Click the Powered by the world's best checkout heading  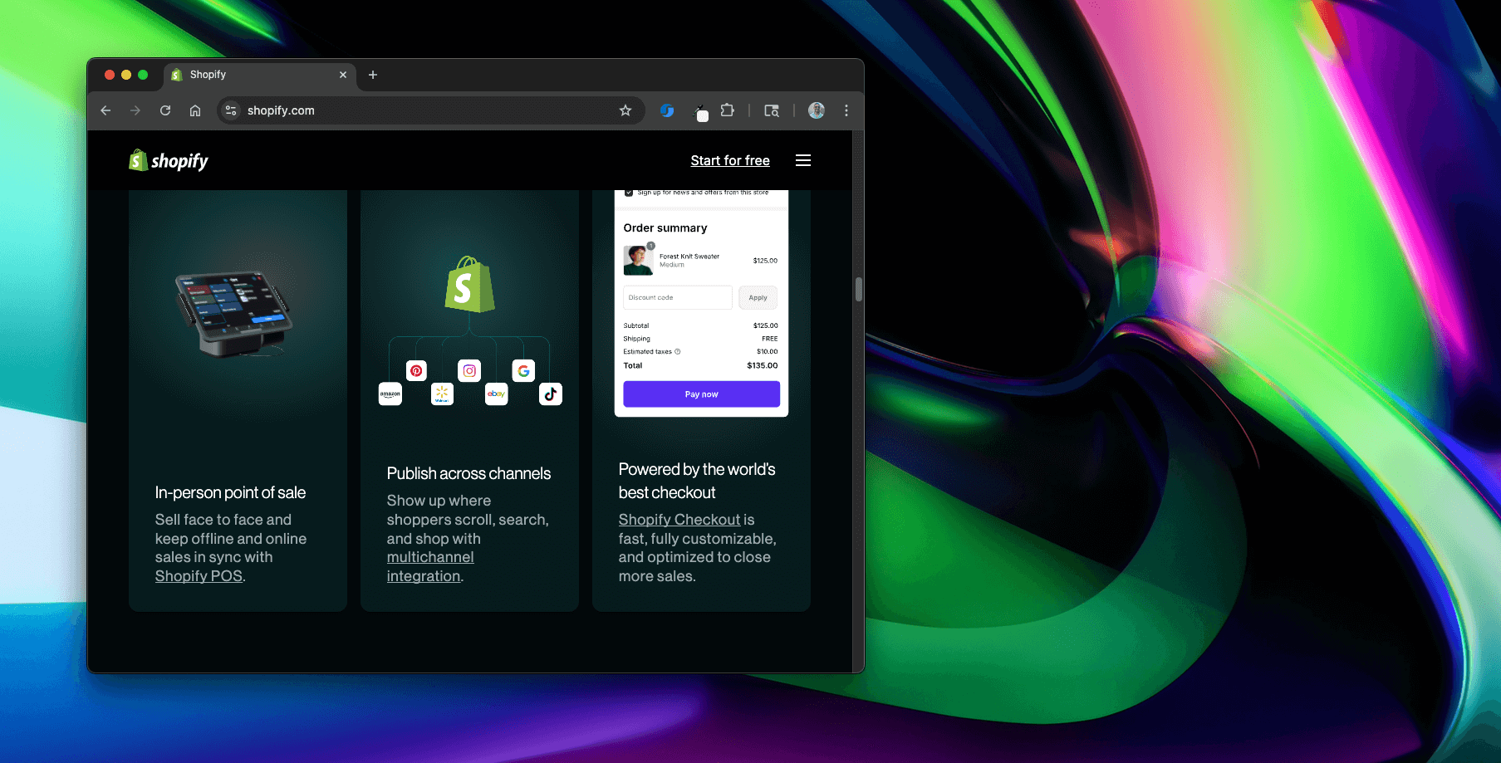point(697,481)
